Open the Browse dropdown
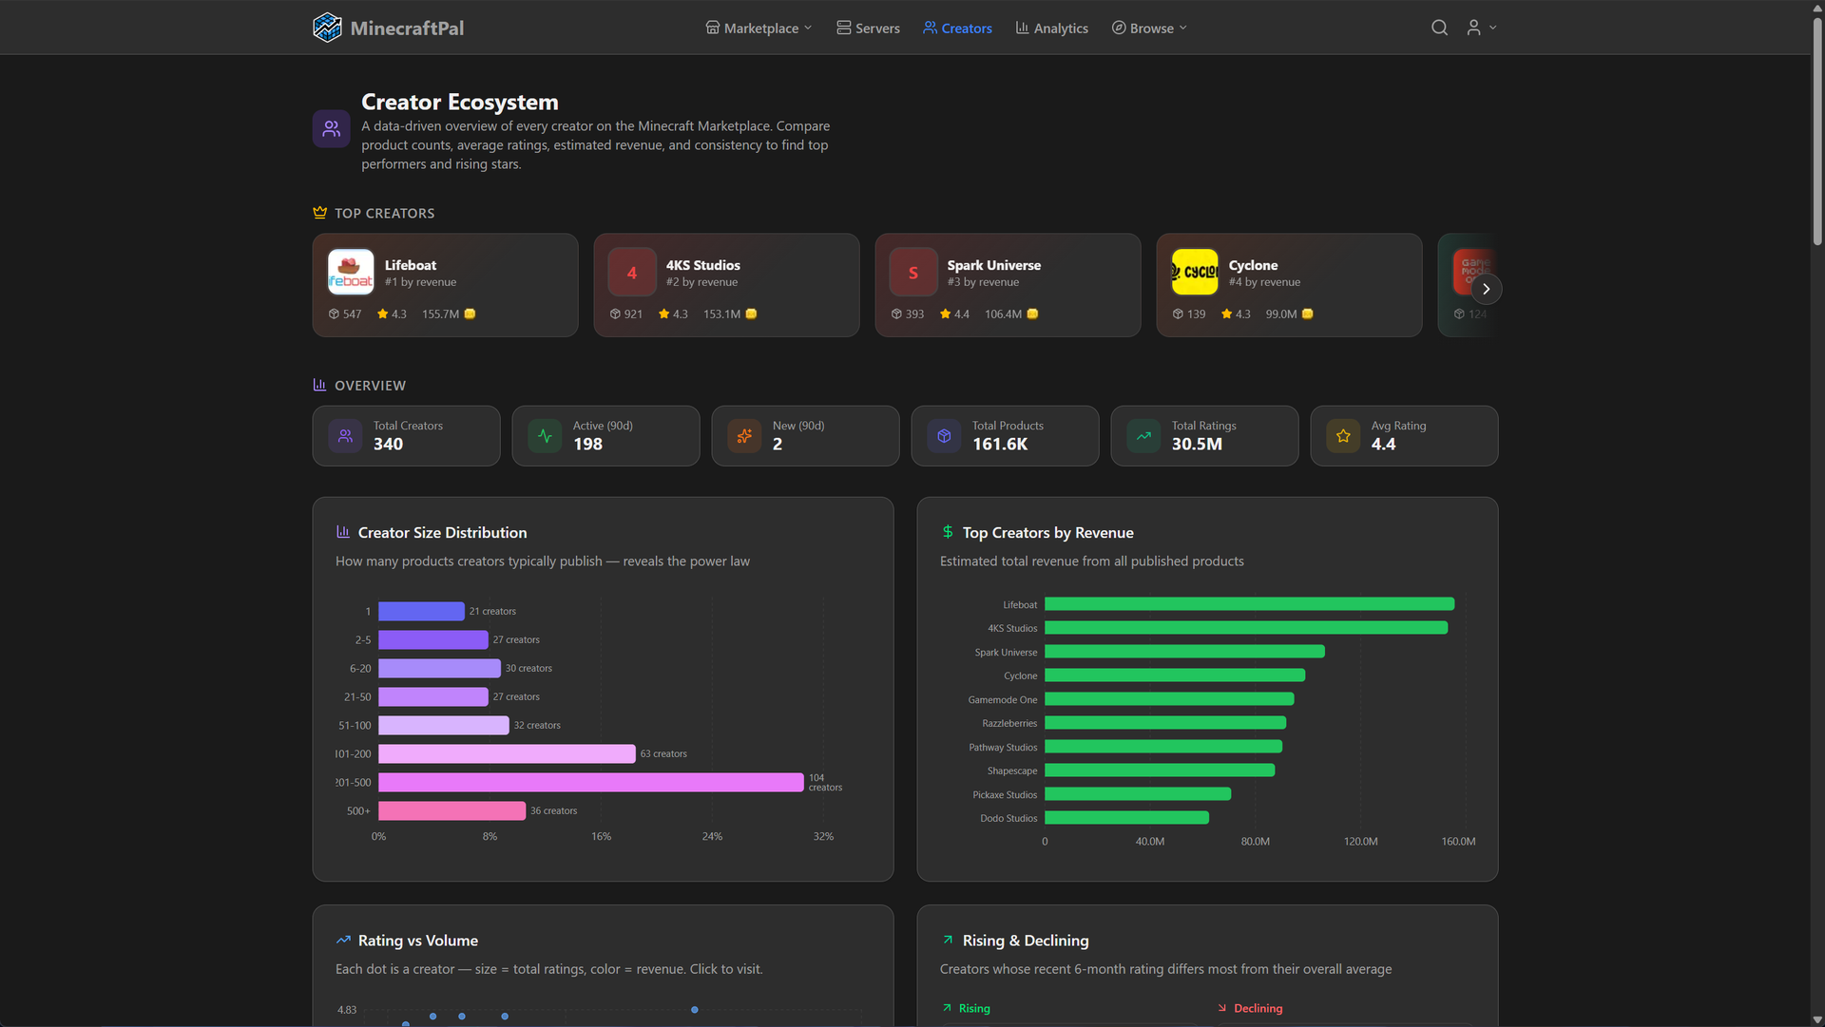1825x1027 pixels. coord(1148,28)
